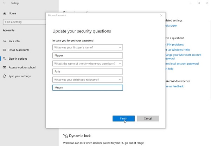211x146 pixels.
Task: Open the first pet's name question dropdown
Action: click(88, 47)
